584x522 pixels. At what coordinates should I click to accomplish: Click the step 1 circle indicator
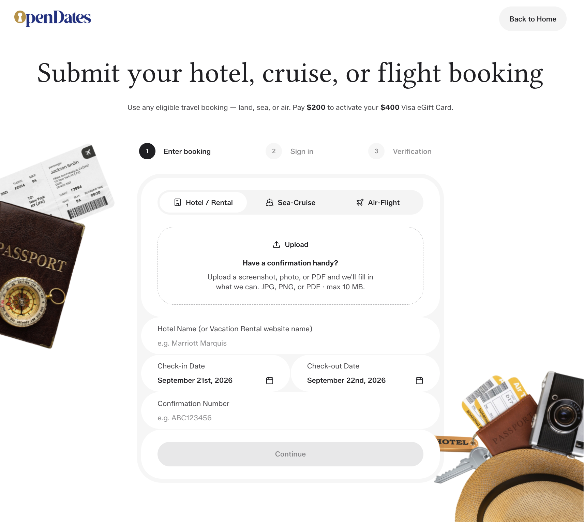(x=147, y=151)
